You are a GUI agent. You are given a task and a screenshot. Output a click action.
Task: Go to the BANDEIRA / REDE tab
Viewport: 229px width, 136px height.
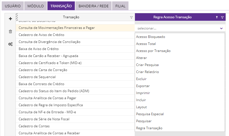point(93,6)
